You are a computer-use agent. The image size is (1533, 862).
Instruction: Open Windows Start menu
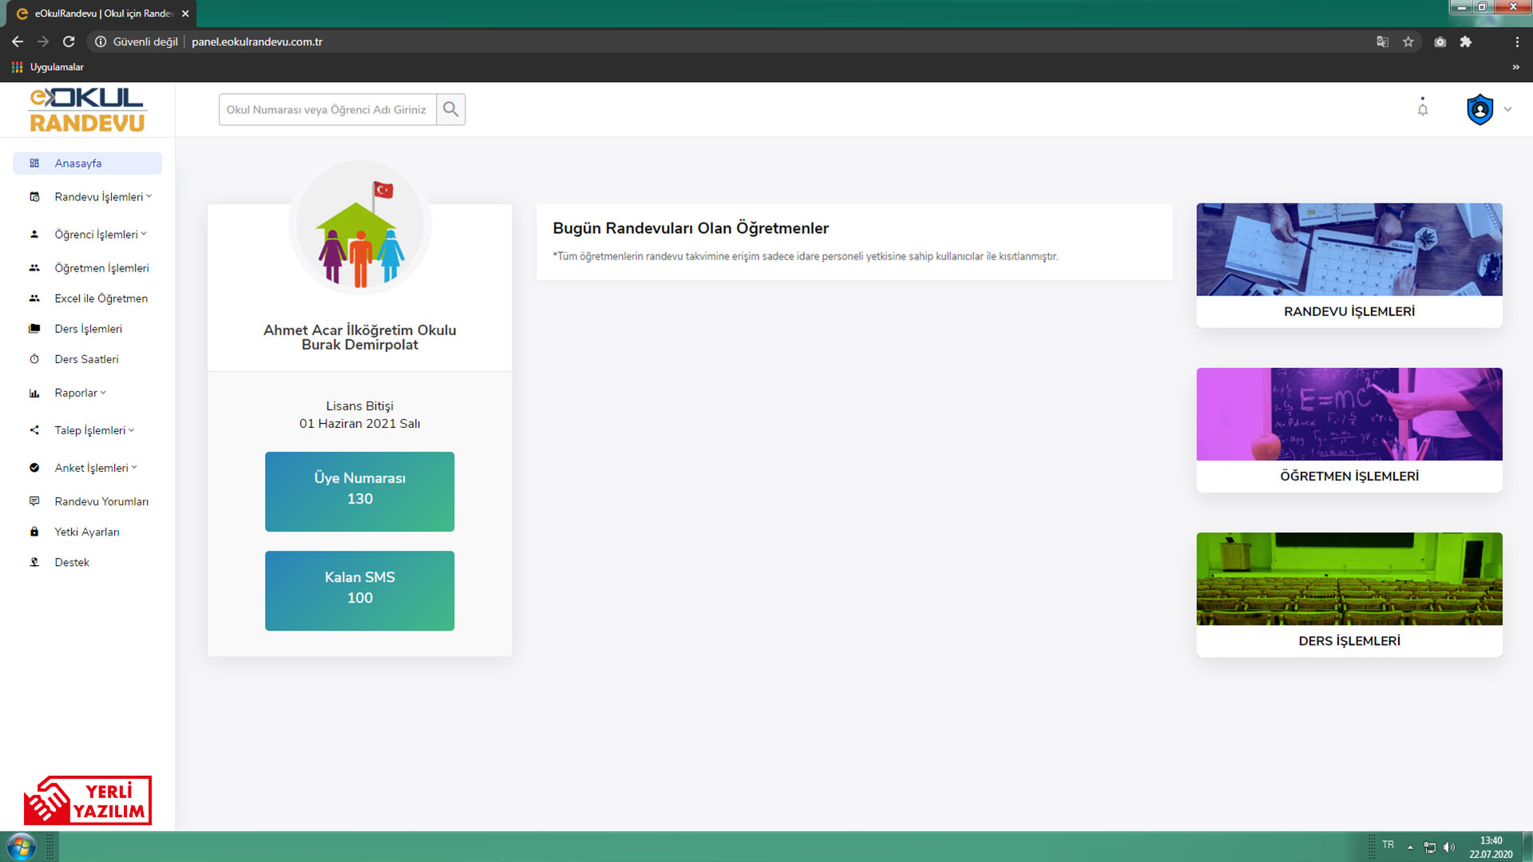pos(22,846)
